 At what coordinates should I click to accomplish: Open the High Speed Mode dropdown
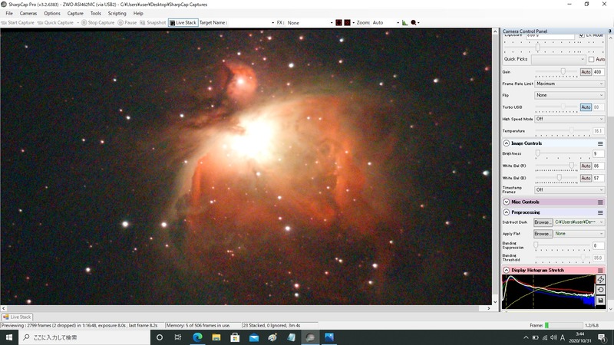click(569, 119)
